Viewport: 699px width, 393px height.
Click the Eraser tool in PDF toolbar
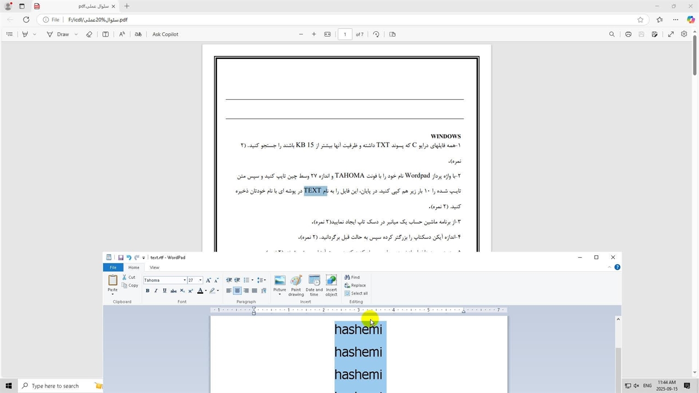click(x=90, y=34)
